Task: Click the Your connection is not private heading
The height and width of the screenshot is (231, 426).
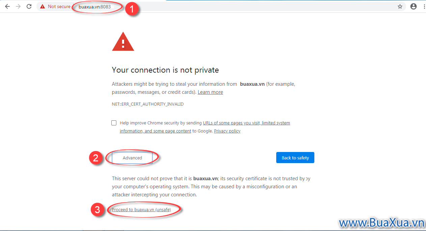Action: (165, 70)
